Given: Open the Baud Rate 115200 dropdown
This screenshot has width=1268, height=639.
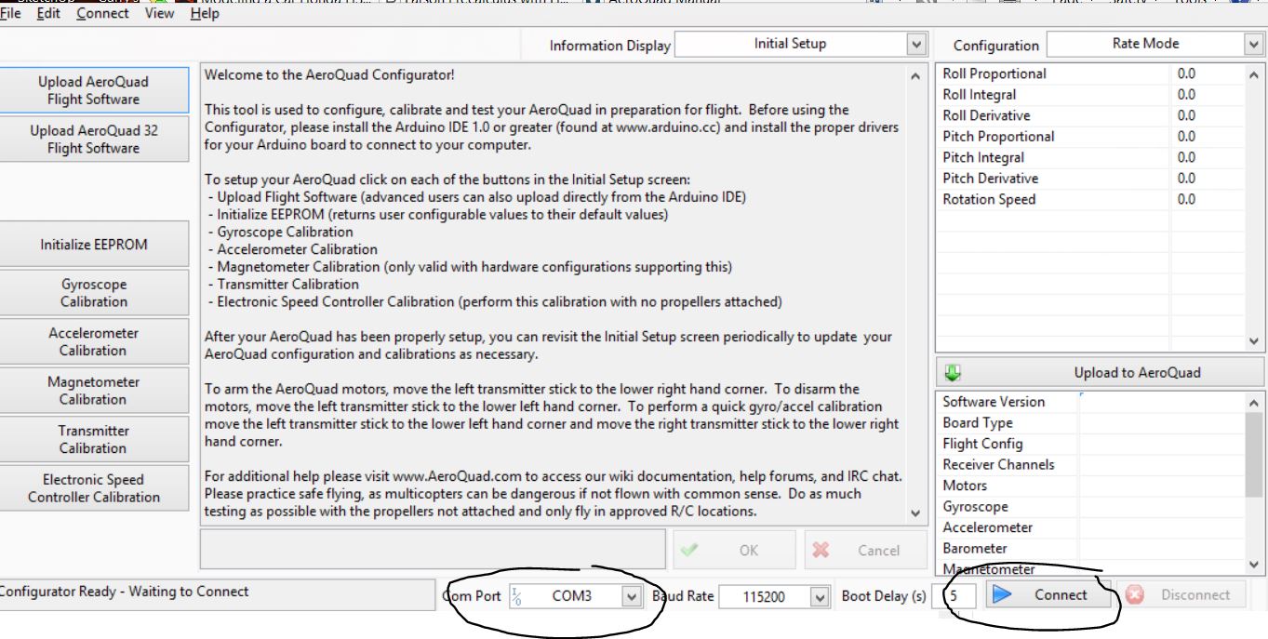Looking at the screenshot, I should pos(774,596).
